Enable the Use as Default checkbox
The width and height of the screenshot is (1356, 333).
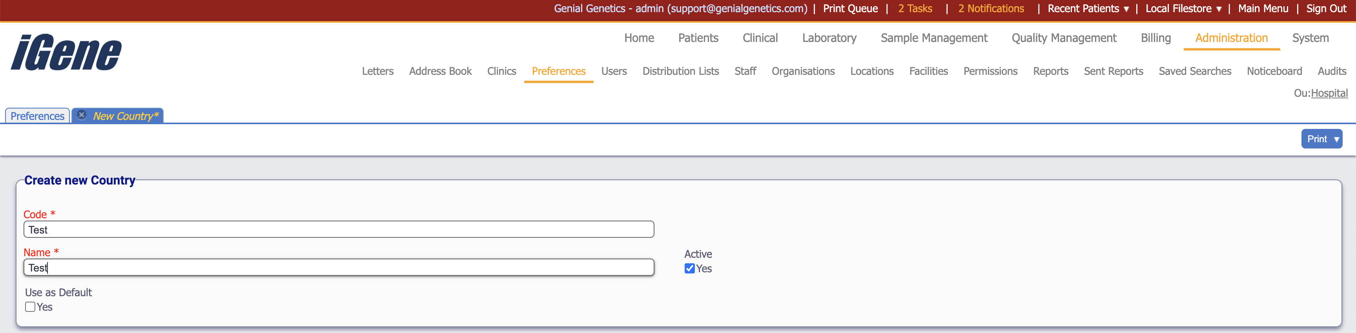pos(31,307)
